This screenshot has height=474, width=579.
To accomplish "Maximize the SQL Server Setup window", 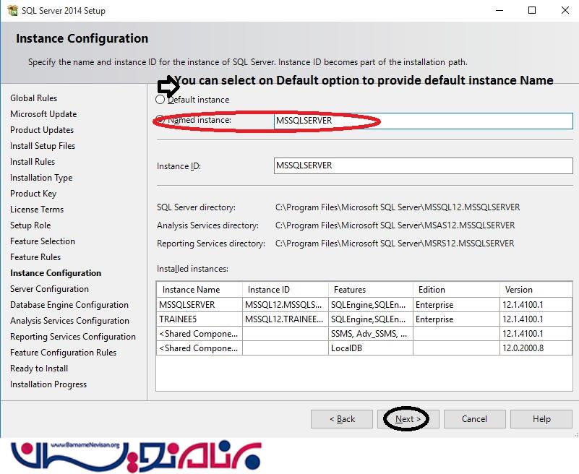I will click(x=532, y=10).
